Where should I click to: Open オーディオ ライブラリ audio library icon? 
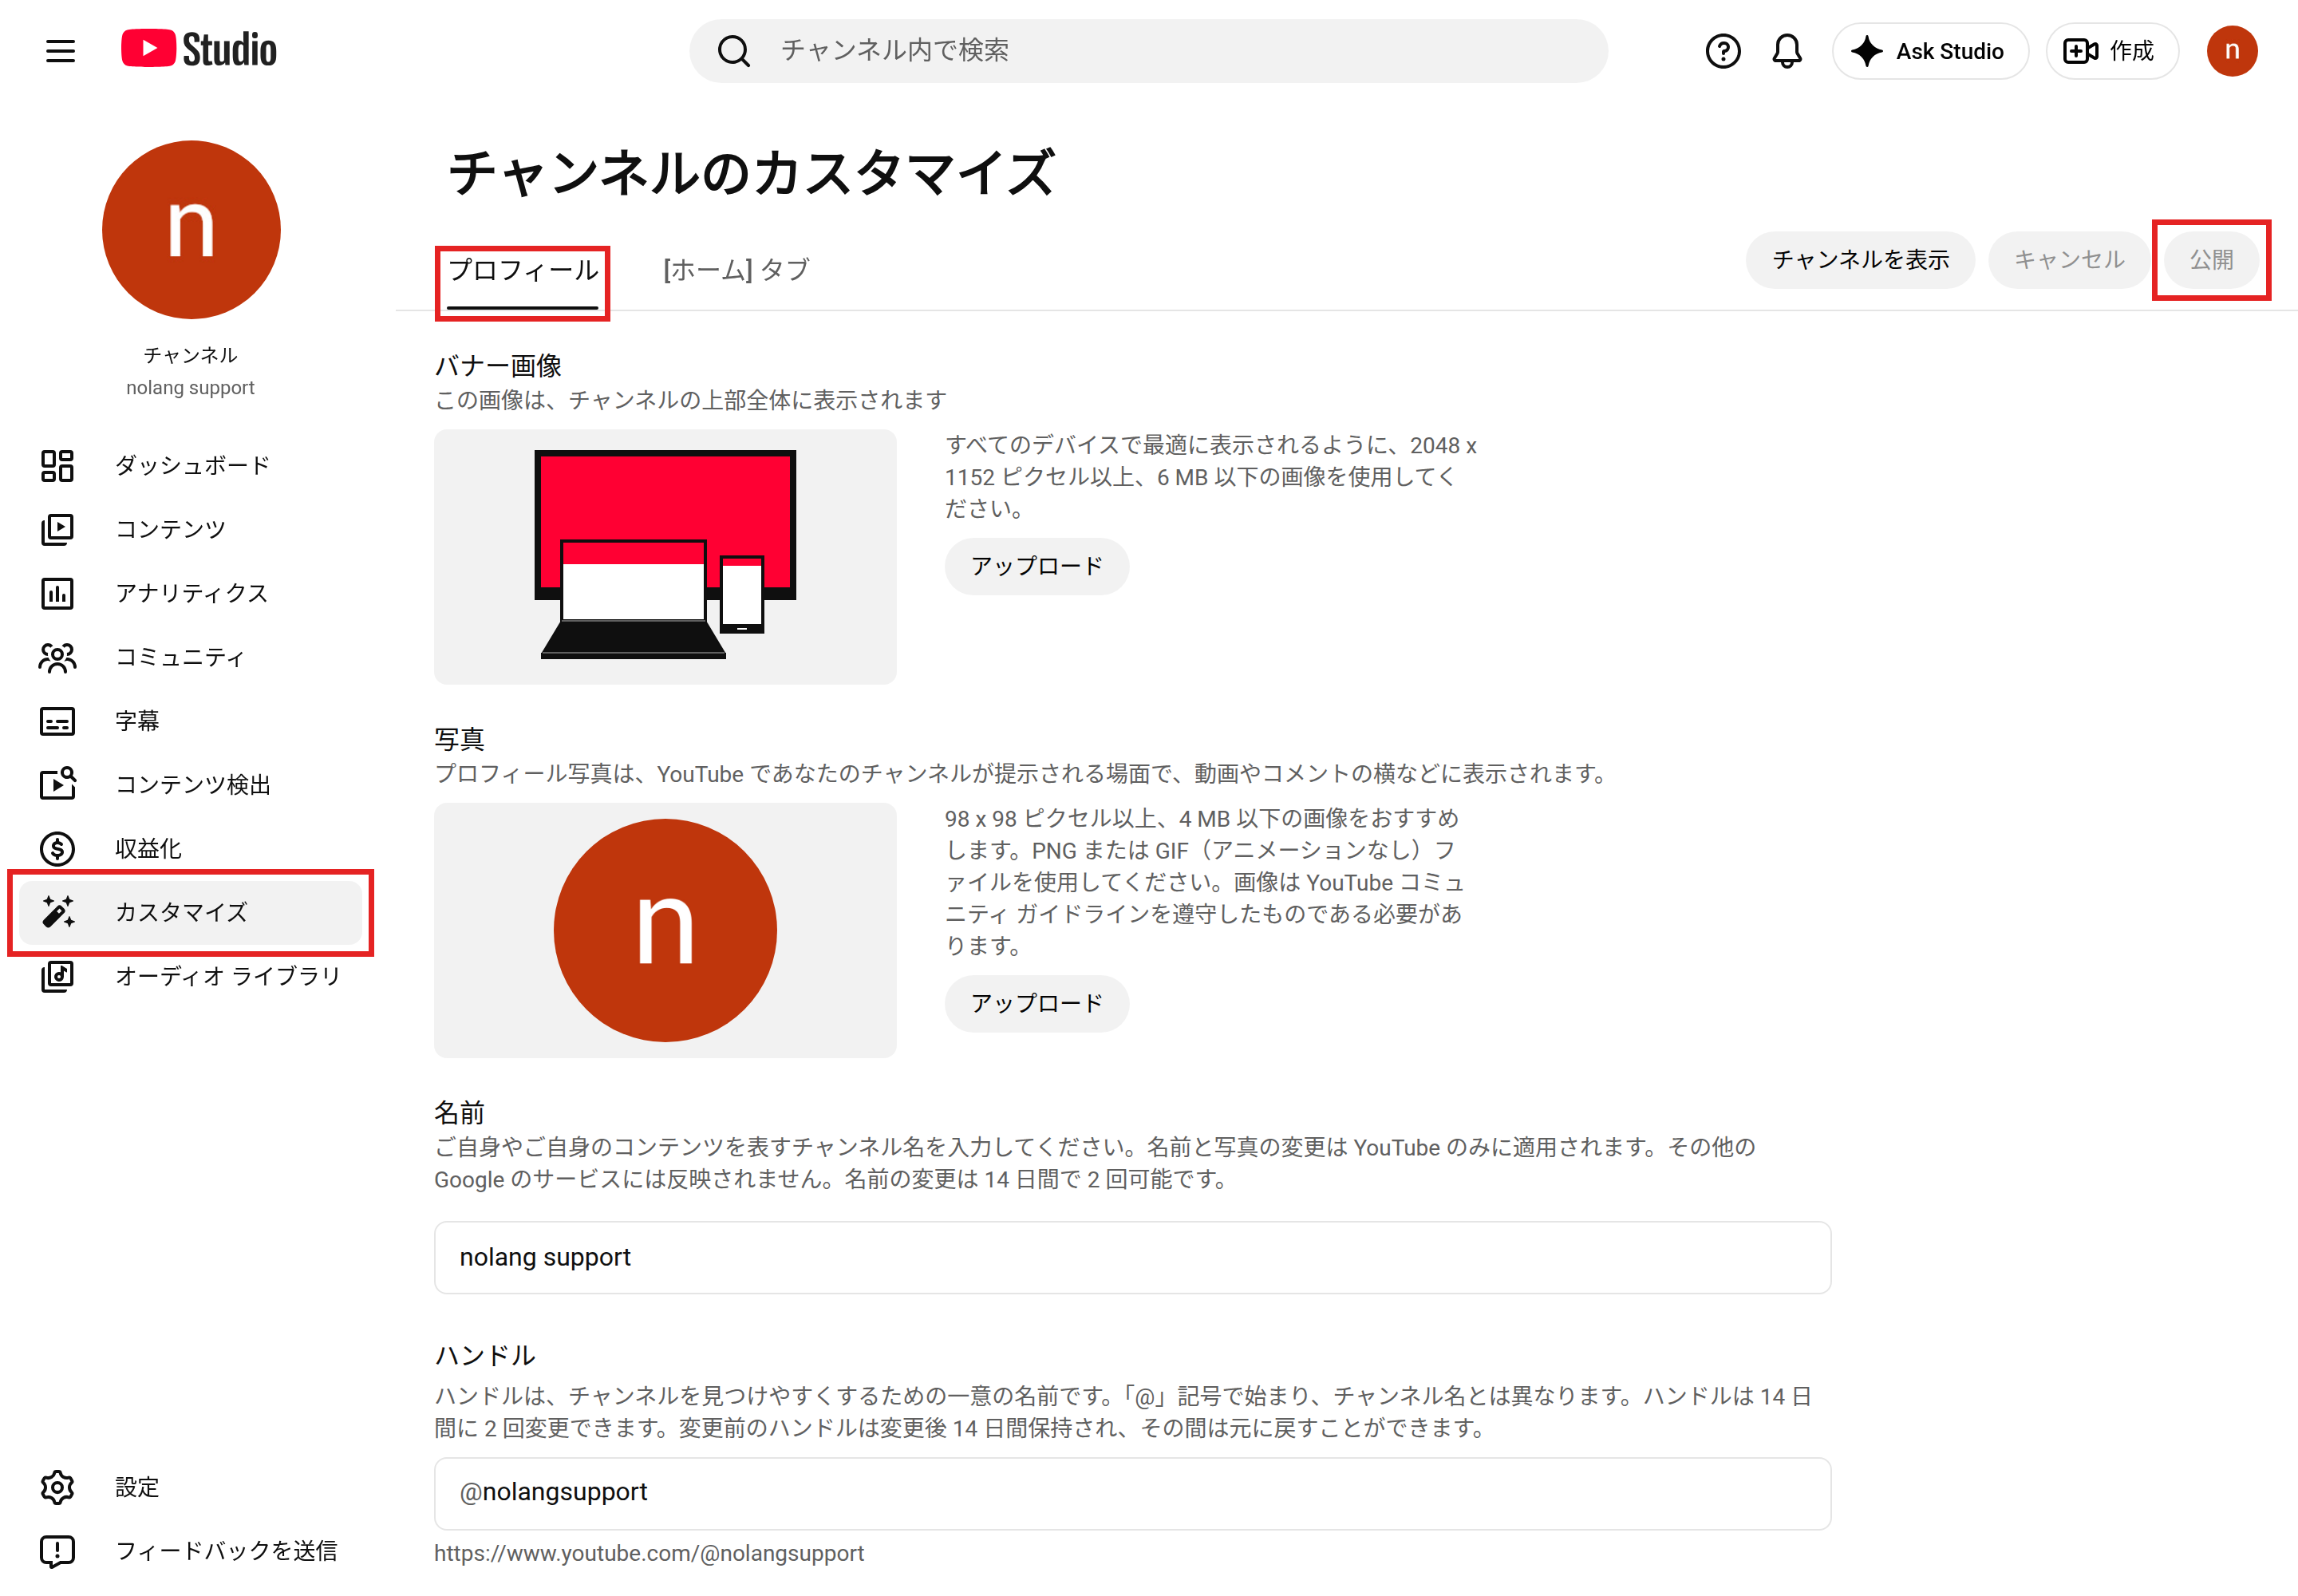click(57, 976)
